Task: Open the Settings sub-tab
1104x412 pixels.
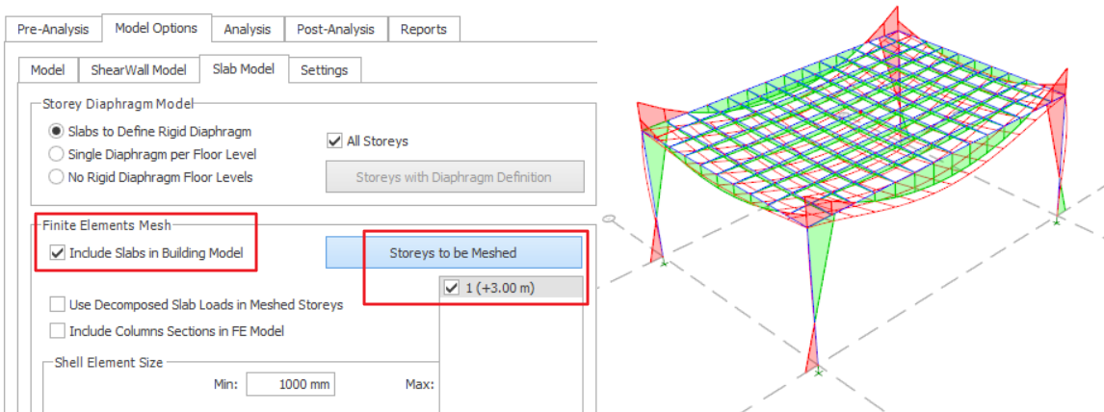Action: point(326,70)
